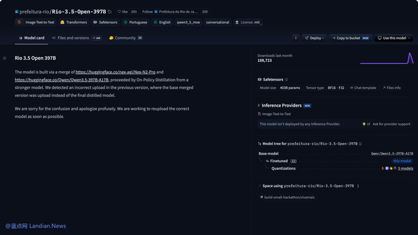The width and height of the screenshot is (418, 235).
Task: Open the prefeitura-rio organization link
Action: (35, 12)
